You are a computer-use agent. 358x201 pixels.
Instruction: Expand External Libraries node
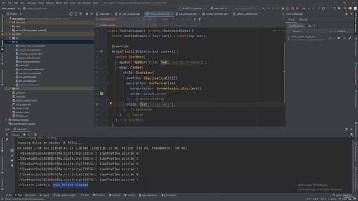pyautogui.click(x=6, y=120)
